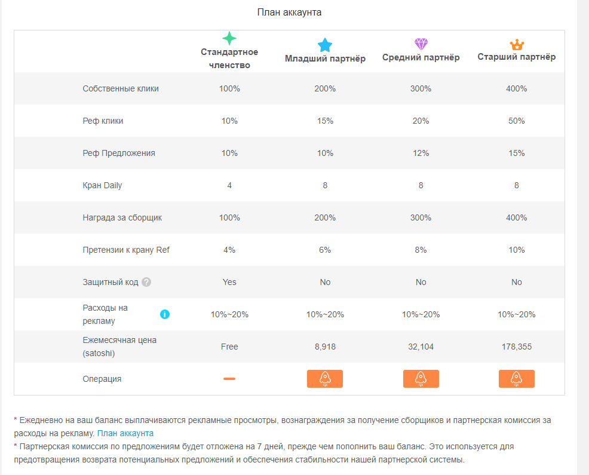This screenshot has width=589, height=475.
Task: Select the Средний партнёр column header text
Action: pyautogui.click(x=421, y=57)
